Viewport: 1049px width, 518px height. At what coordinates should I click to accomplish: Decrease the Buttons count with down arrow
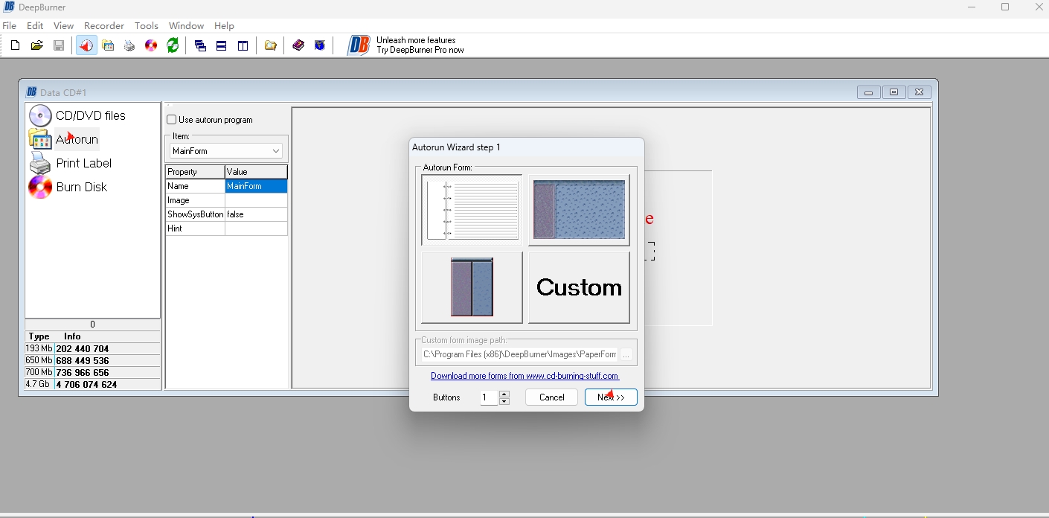[504, 401]
